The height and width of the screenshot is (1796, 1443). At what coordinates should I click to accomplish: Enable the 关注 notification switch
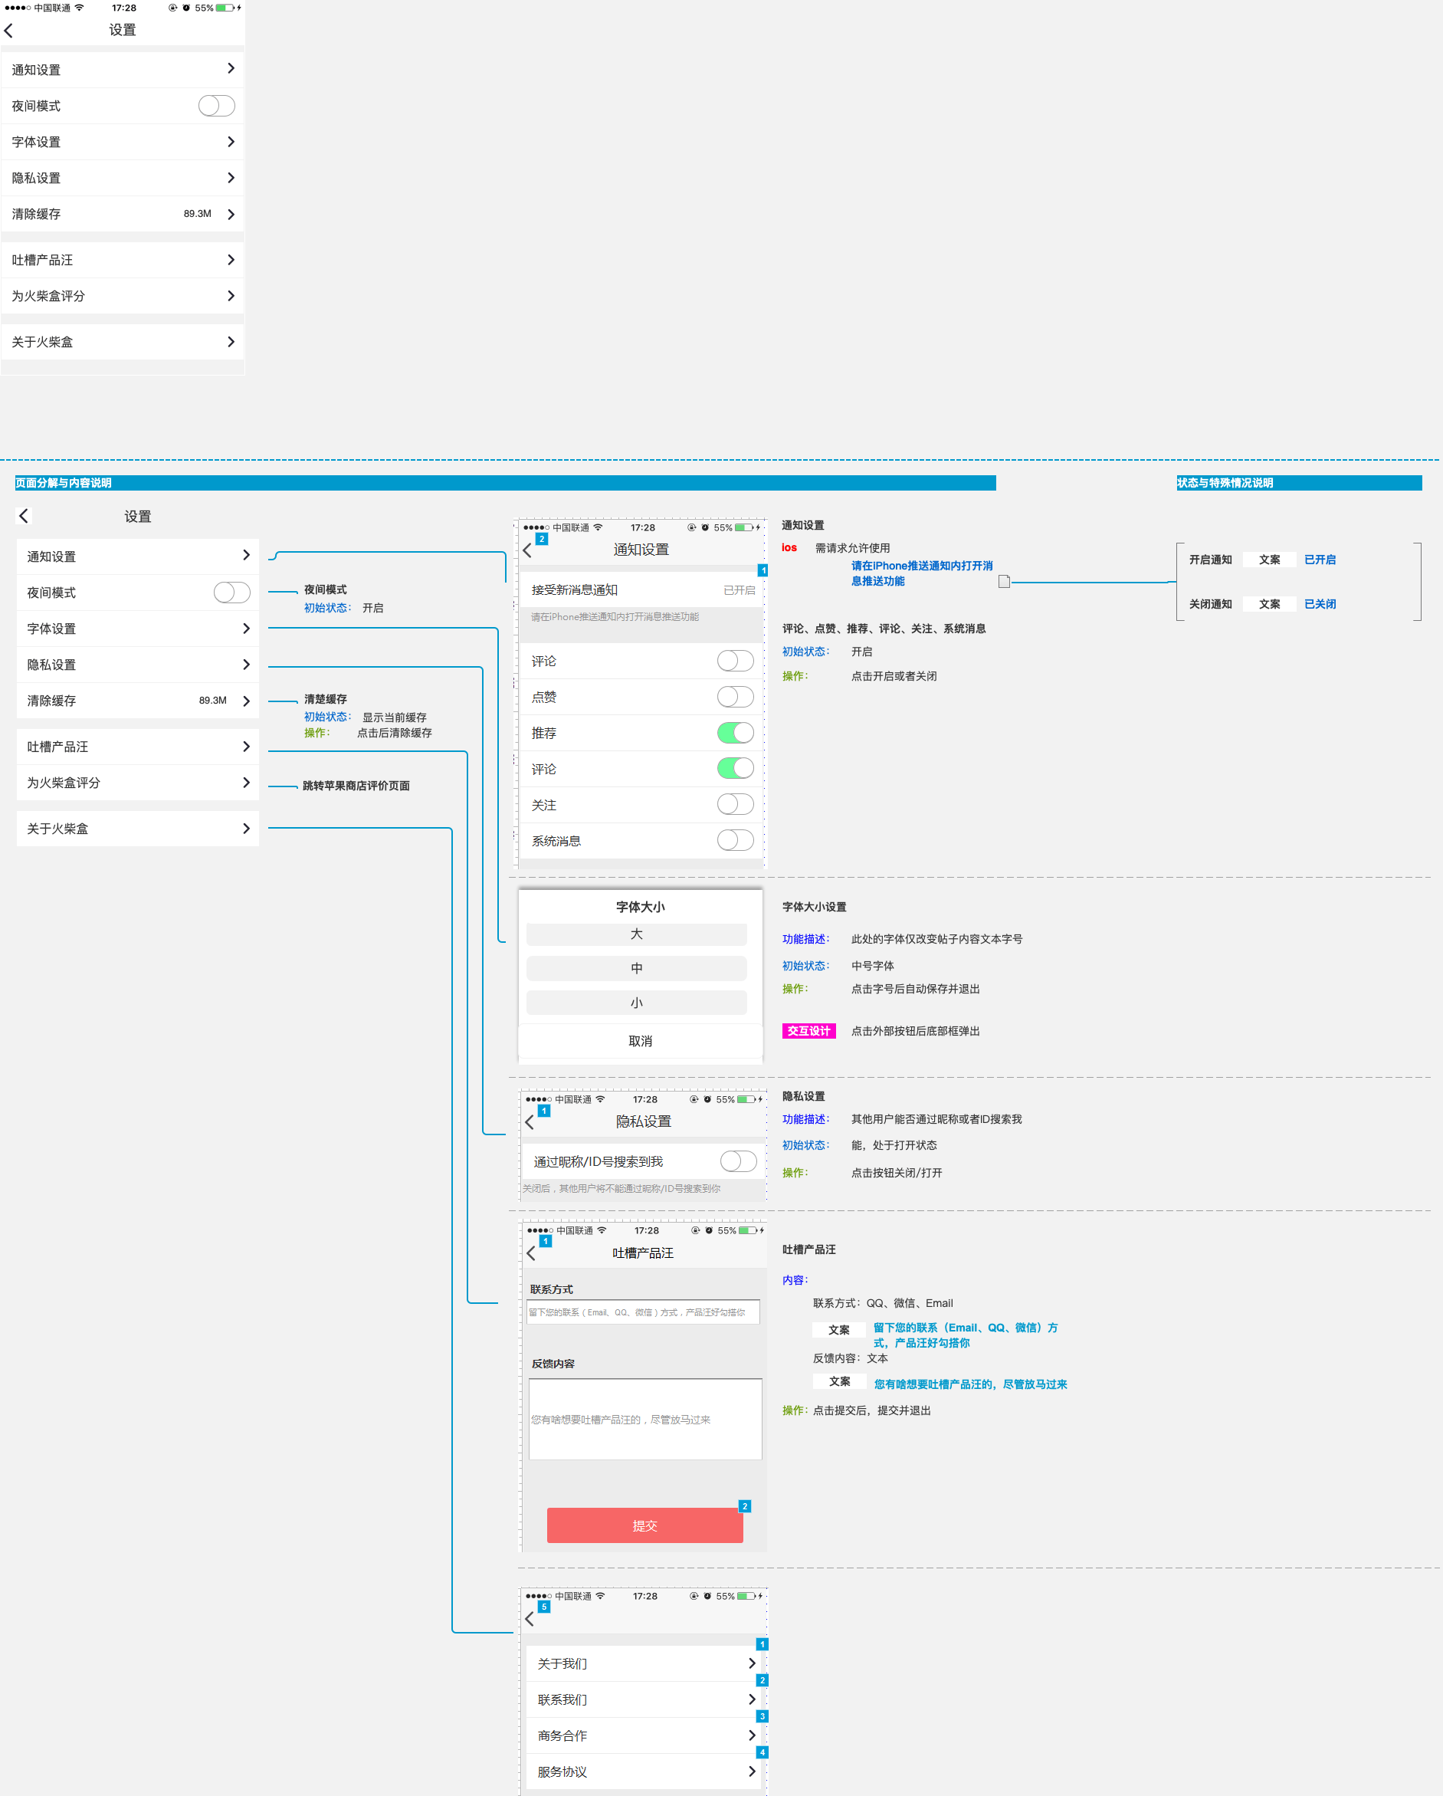click(x=735, y=804)
